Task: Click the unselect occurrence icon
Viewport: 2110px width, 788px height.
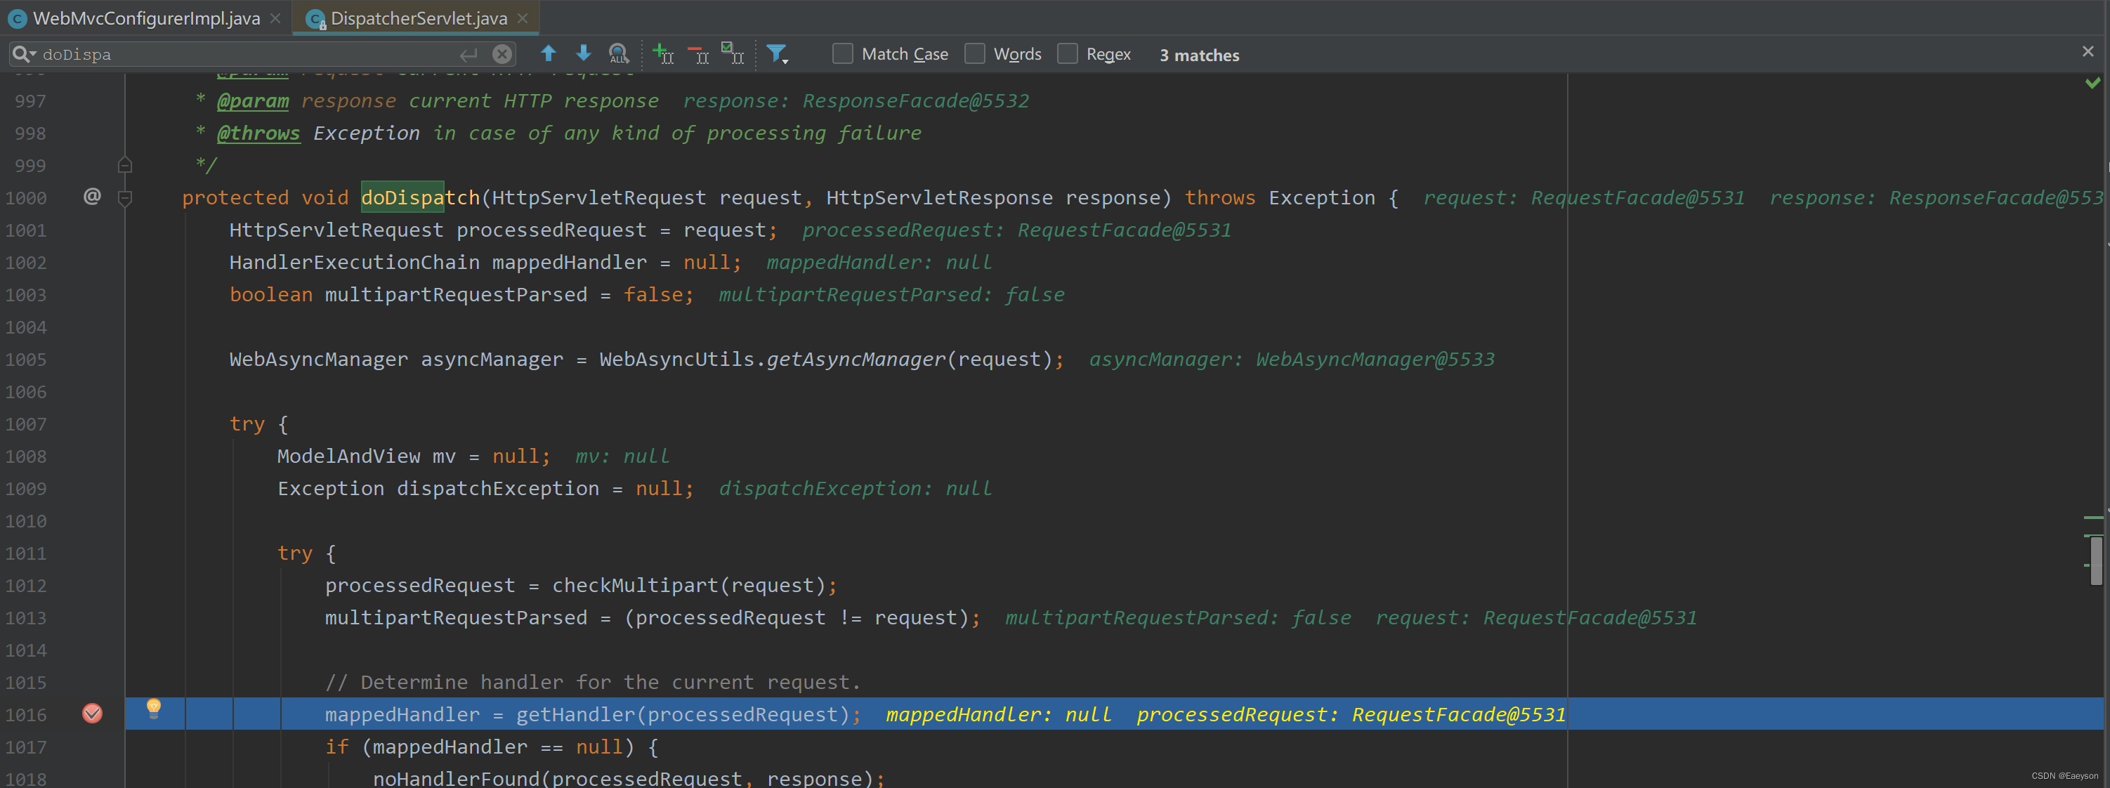Action: (698, 54)
